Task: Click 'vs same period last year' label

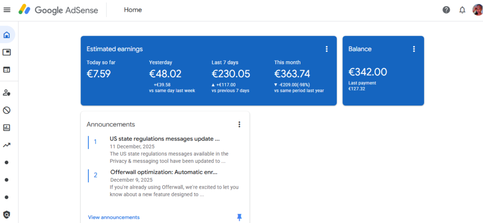Action: tap(299, 91)
